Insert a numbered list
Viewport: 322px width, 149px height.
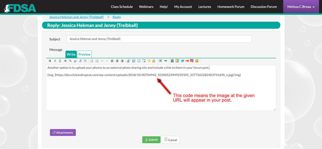click(x=97, y=61)
